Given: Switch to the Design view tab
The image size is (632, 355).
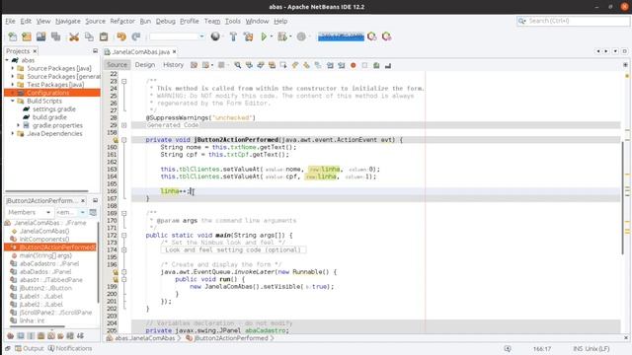Looking at the screenshot, I should [x=145, y=65].
